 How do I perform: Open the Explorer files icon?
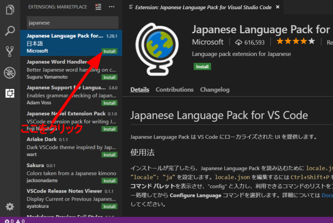10,10
